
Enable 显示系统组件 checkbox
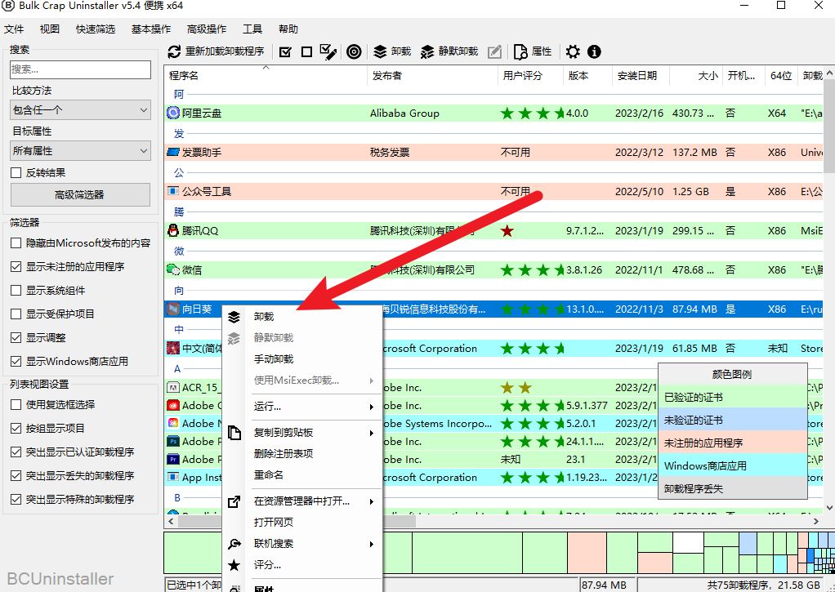16,290
